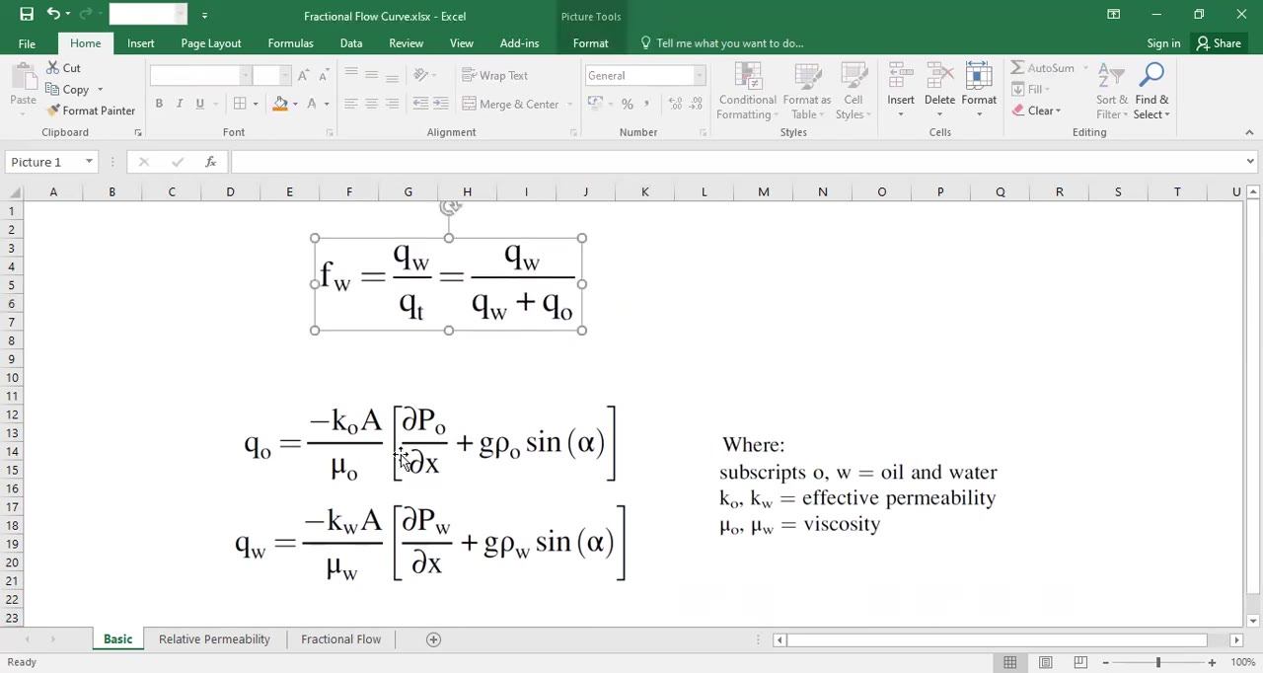The height and width of the screenshot is (673, 1263).
Task: Click the Sign in link
Action: [1163, 42]
